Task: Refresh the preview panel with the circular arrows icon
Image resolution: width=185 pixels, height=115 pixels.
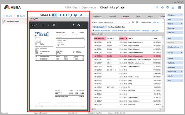Action: 70,15
